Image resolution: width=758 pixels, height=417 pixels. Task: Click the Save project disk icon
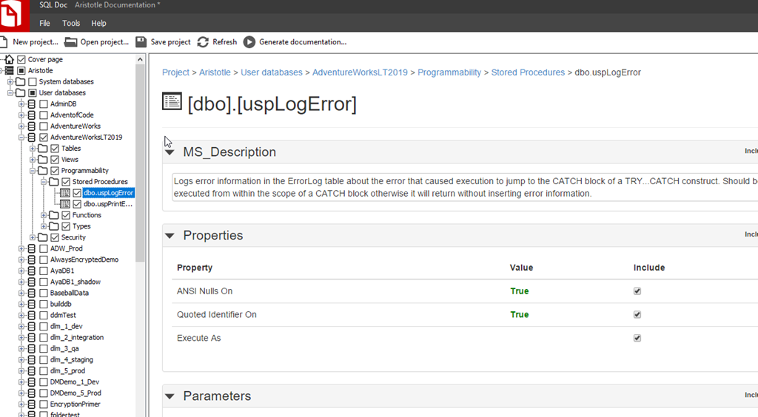click(141, 42)
